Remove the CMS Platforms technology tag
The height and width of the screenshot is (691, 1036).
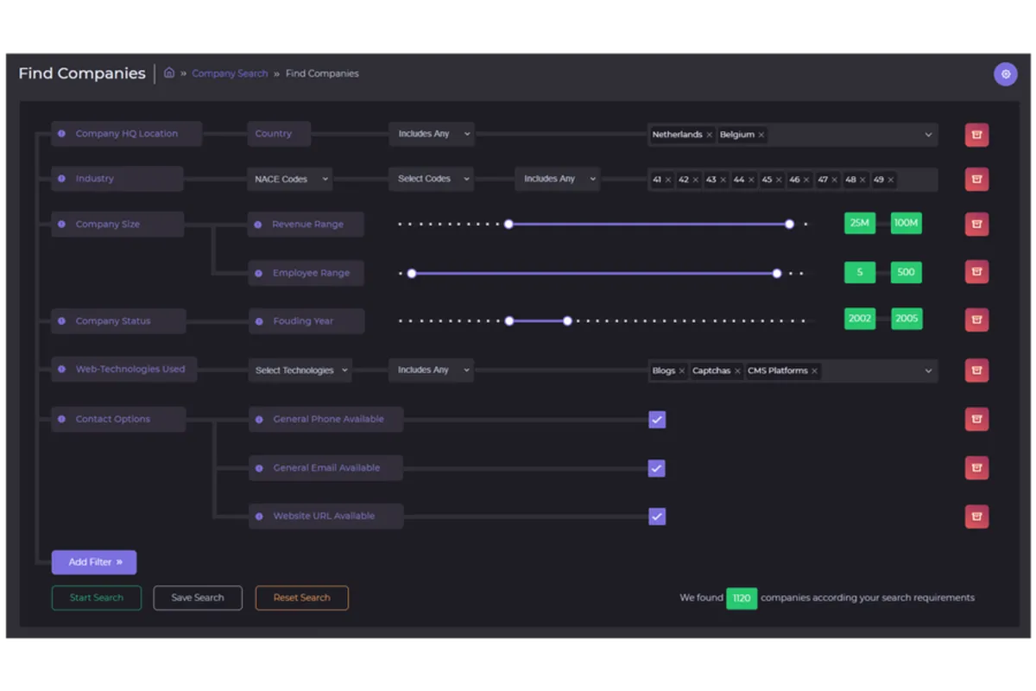click(x=814, y=371)
